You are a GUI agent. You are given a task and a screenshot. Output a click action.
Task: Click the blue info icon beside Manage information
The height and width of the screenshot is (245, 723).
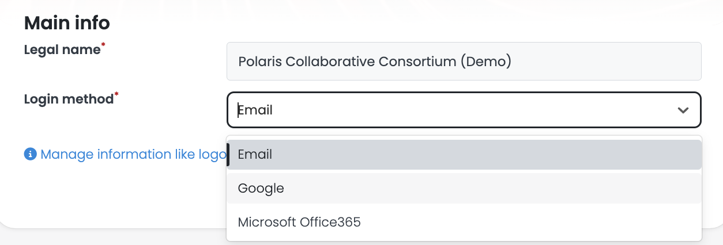[x=30, y=154]
